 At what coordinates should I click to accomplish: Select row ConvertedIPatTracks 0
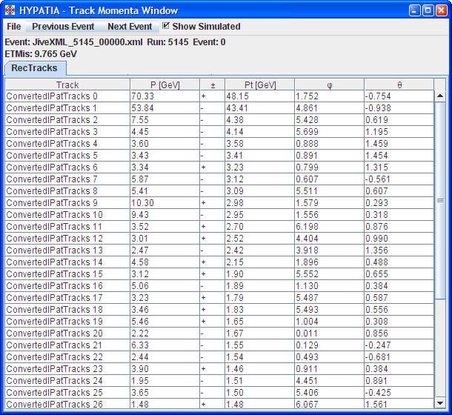(x=219, y=96)
